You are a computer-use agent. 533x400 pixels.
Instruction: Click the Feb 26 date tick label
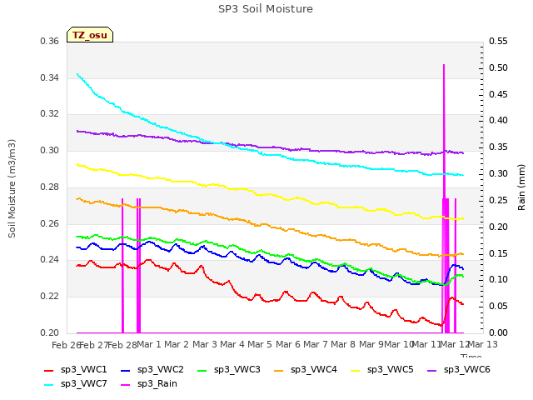click(66, 345)
